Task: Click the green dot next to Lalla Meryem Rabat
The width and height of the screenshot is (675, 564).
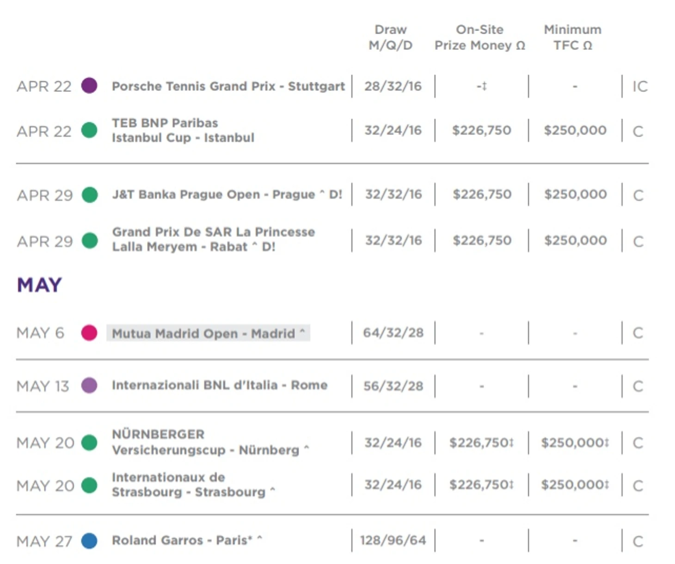Action: click(90, 240)
